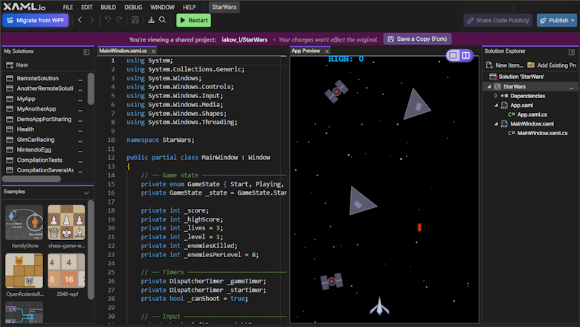The image size is (580, 327).
Task: Click the download icon in toolbar
Action: pyautogui.click(x=151, y=20)
